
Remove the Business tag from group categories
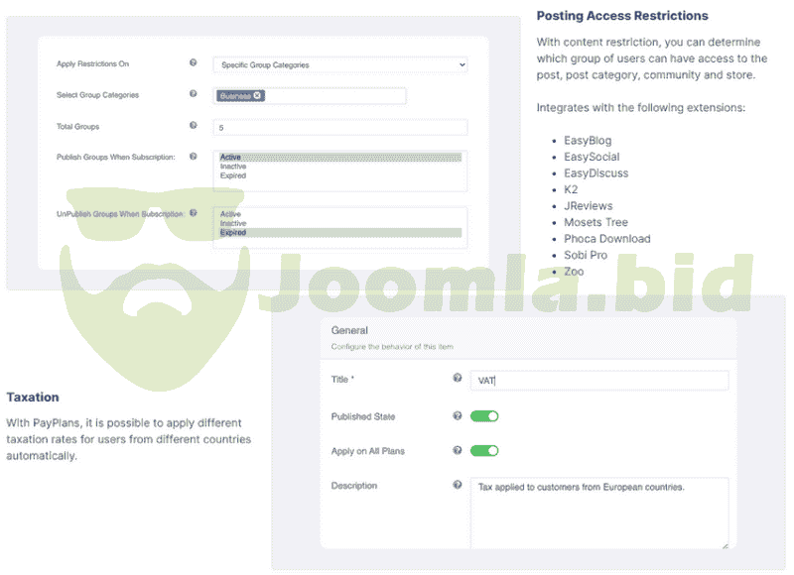click(258, 96)
